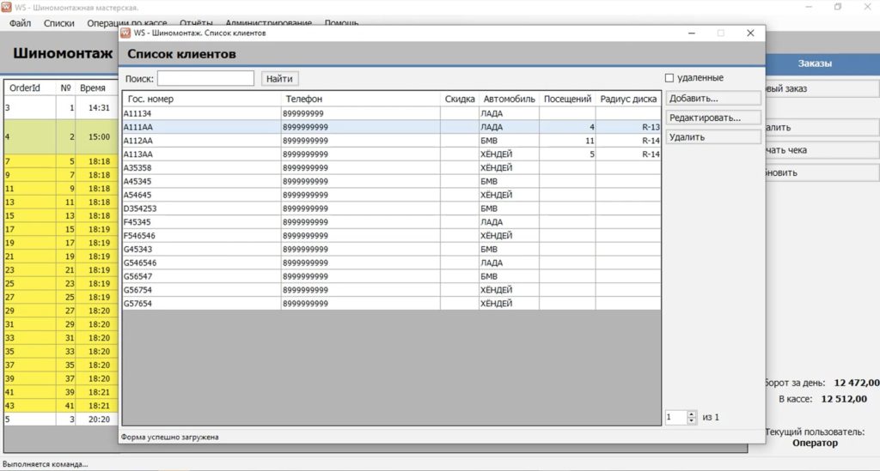Open the Помощь menu

(341, 23)
